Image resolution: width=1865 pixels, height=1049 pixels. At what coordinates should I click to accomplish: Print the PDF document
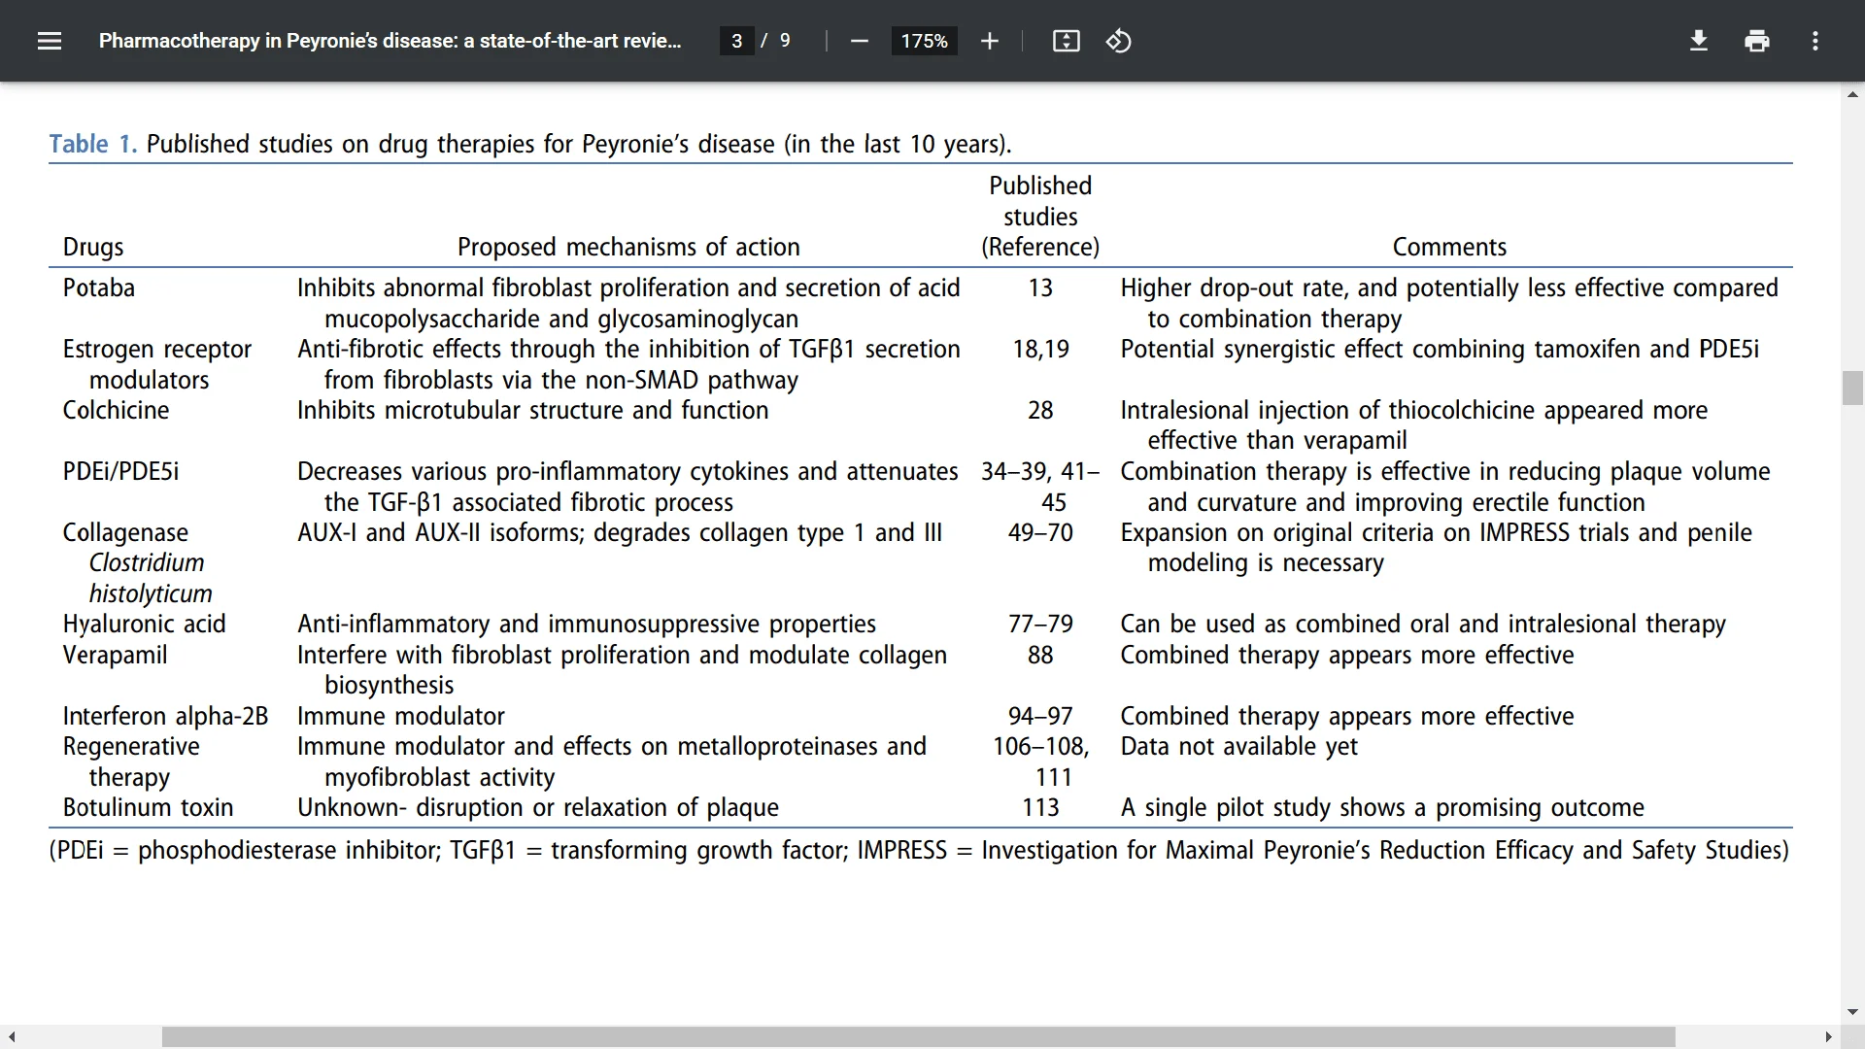[1756, 41]
